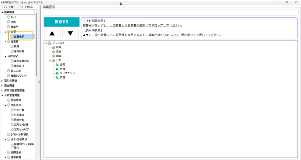Click the 保存する save button
The height and width of the screenshot is (160, 301).
coord(62,22)
